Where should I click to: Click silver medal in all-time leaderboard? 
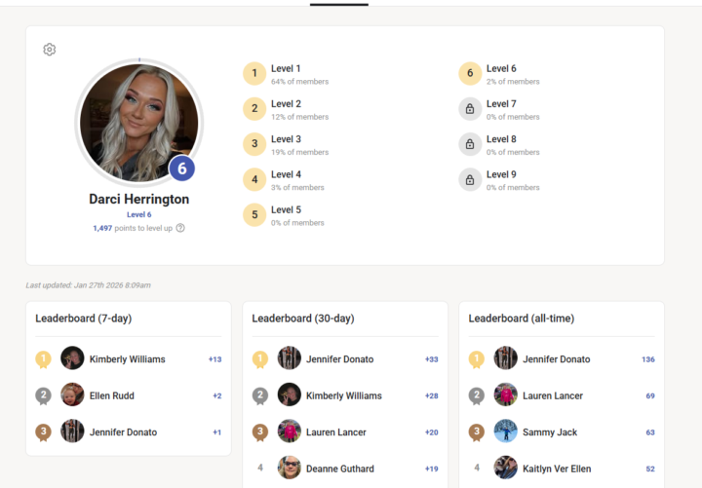click(477, 396)
